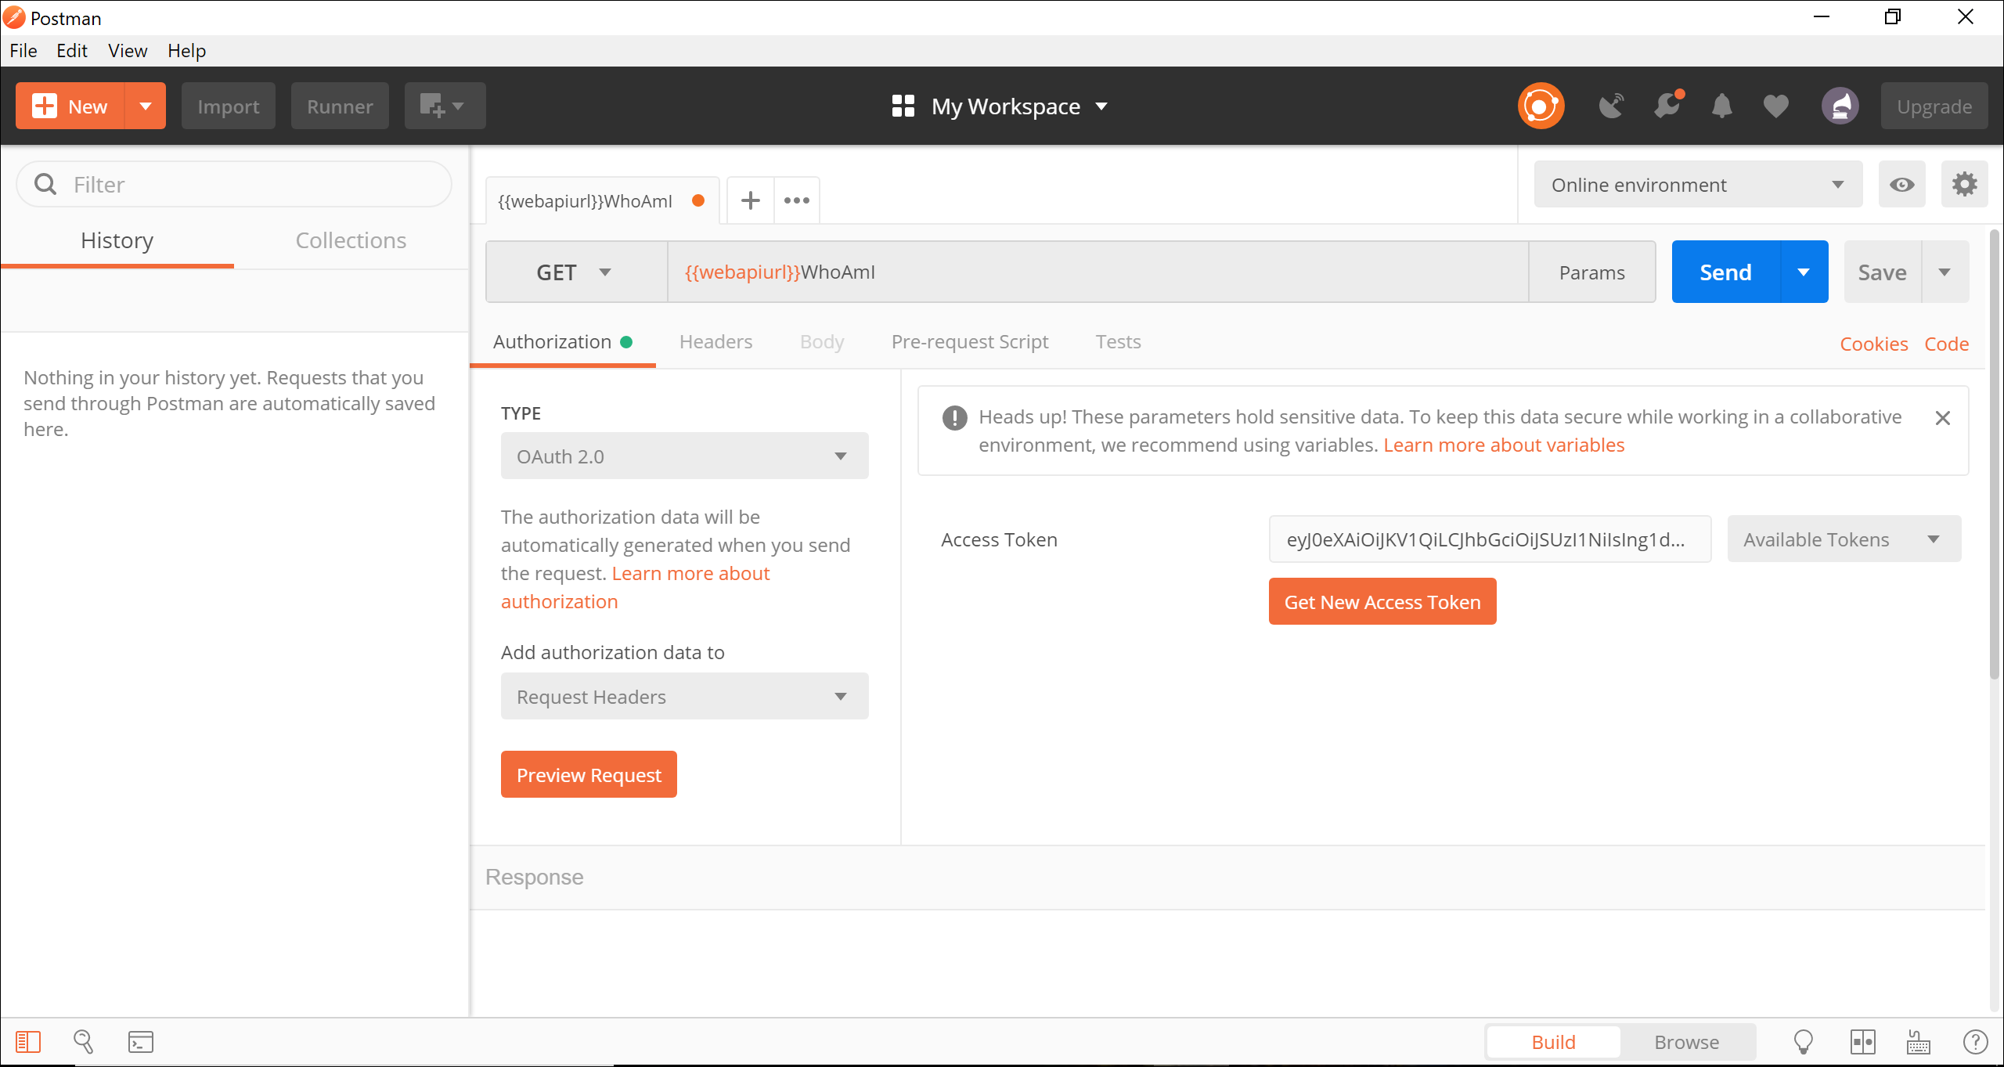Image resolution: width=2004 pixels, height=1067 pixels.
Task: Switch to the Browse mode
Action: click(1686, 1042)
